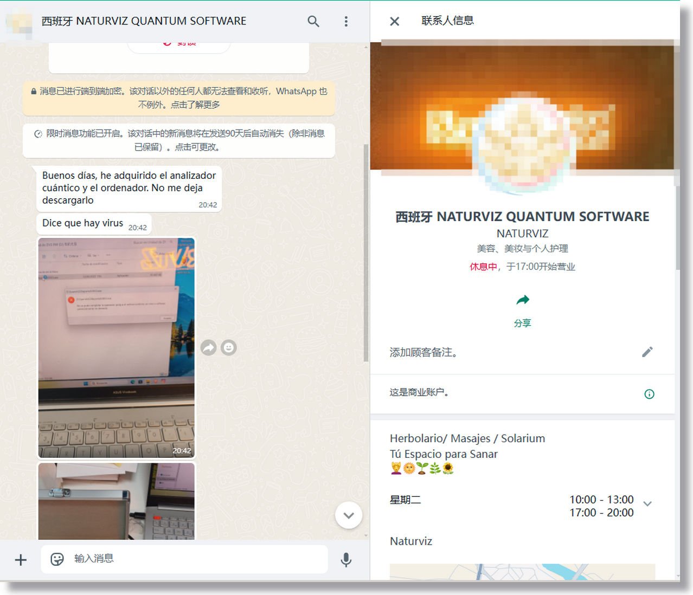Click 'Herbolario/ Masajes / Solarium' description
Screen dimensions: 693x595
point(467,438)
